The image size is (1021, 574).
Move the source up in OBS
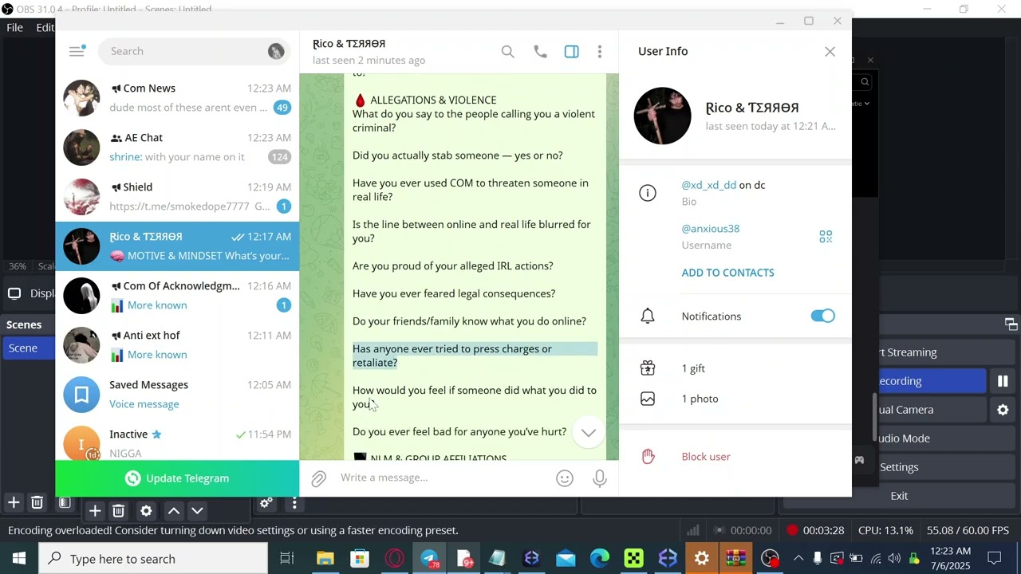[x=174, y=510]
